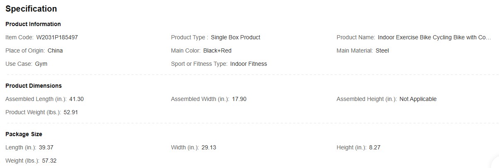Viewport: 499px width, 168px height.
Task: Select the Black+Red main color value
Action: coord(217,50)
